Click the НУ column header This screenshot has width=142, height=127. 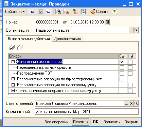(132, 56)
